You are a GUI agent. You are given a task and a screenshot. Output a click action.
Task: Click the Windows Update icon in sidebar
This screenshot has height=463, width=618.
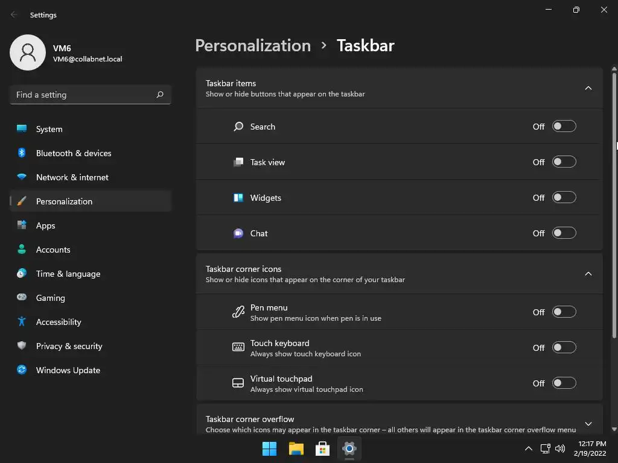pyautogui.click(x=22, y=370)
